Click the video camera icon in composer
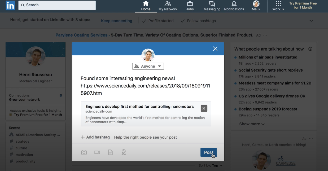Viewport: 328px width, 171px height. [97, 152]
